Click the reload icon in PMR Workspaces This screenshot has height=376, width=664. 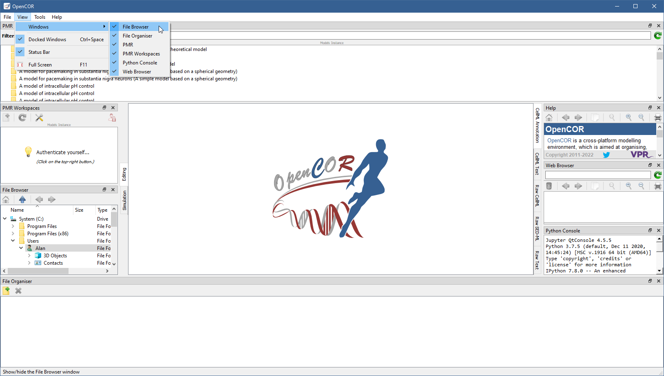pyautogui.click(x=22, y=117)
